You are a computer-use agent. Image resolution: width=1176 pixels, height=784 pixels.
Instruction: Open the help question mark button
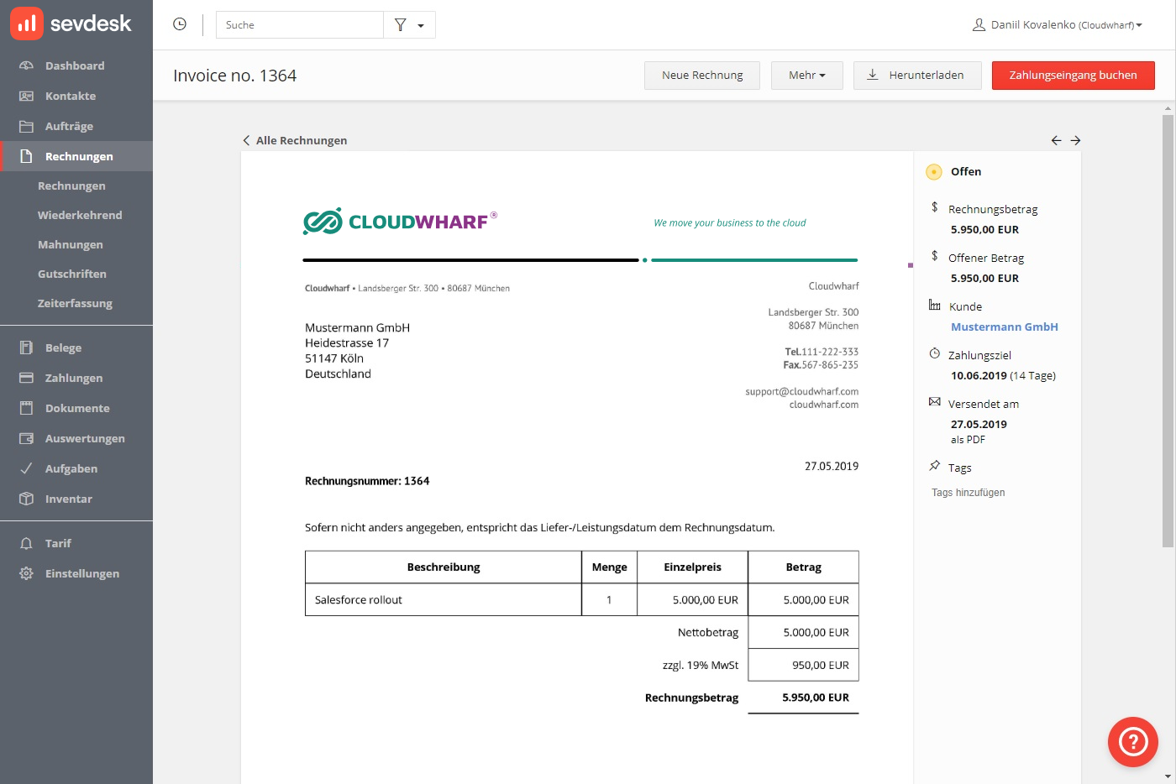tap(1133, 742)
